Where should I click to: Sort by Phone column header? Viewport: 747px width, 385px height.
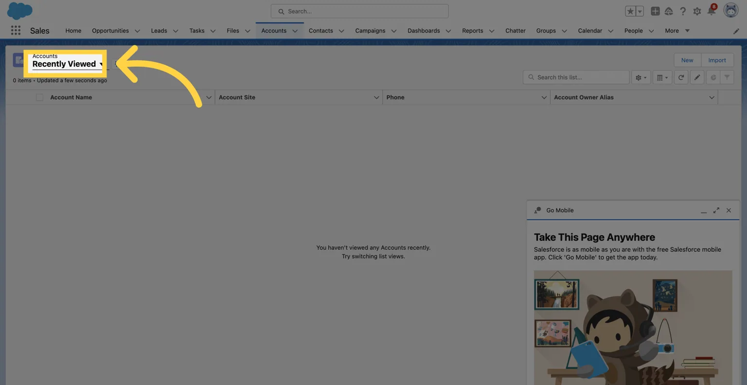pos(395,97)
